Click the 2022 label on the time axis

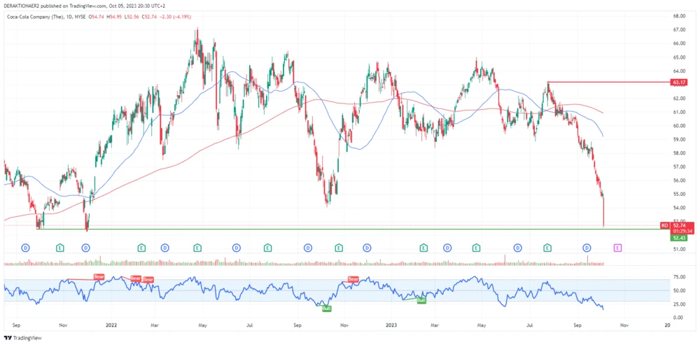click(111, 325)
